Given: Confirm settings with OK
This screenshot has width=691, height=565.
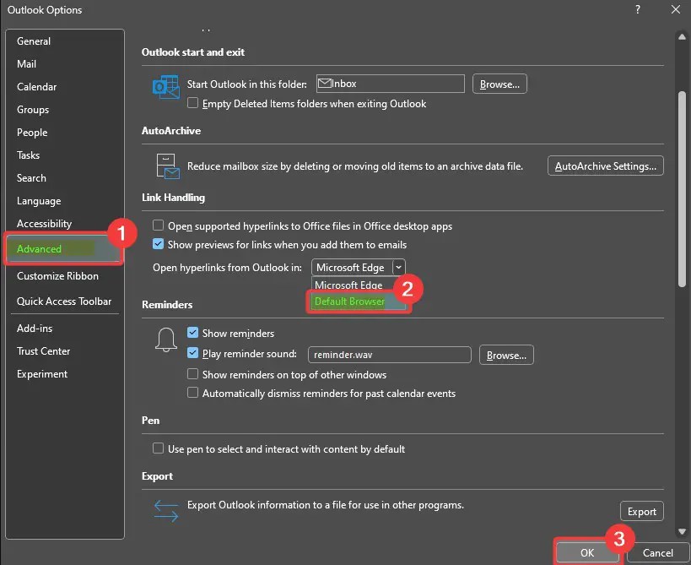Looking at the screenshot, I should (x=587, y=552).
